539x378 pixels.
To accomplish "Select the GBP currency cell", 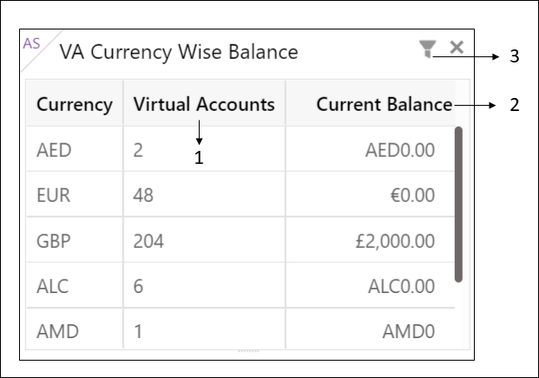I will (75, 241).
